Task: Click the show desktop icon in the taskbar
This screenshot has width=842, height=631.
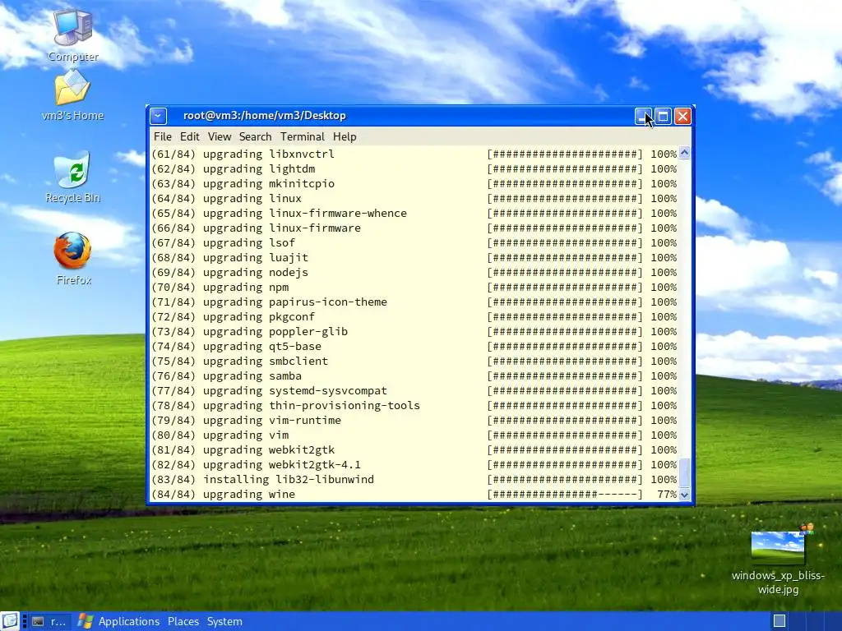Action: [10, 621]
